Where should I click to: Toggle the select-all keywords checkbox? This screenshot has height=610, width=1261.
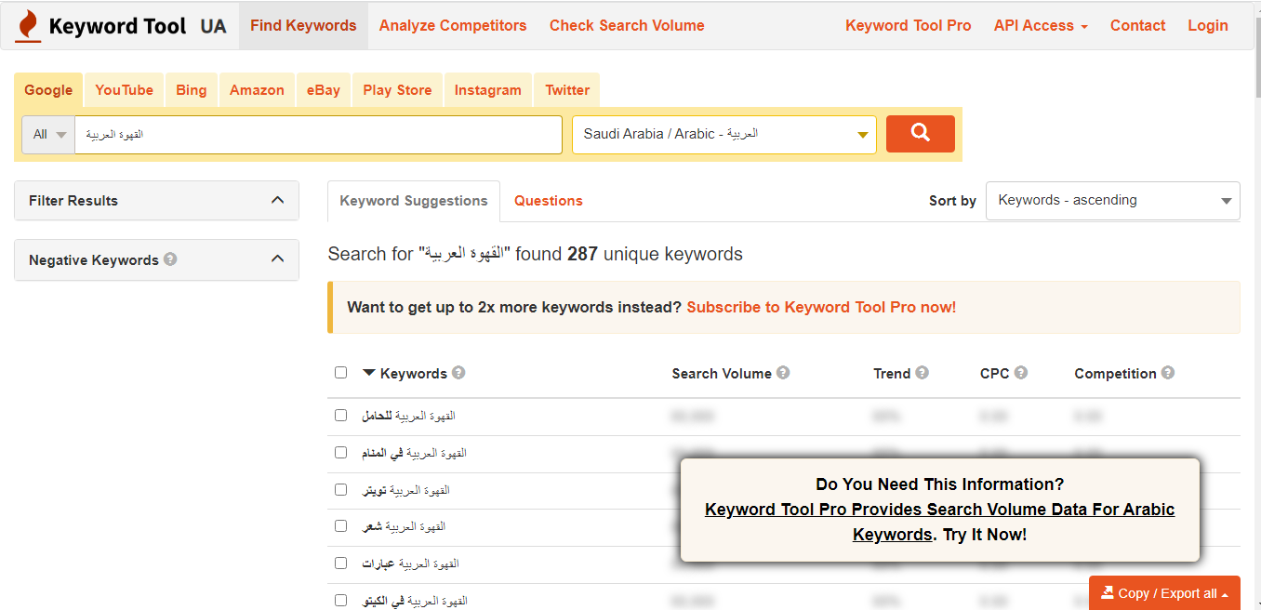[340, 372]
